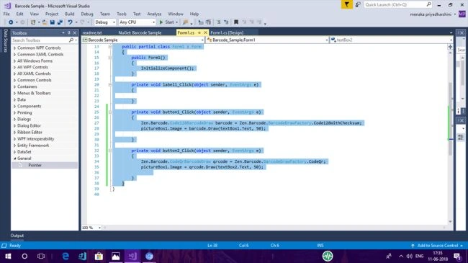Image resolution: width=468 pixels, height=263 pixels.
Task: Click the Task View taskbar icon
Action: 41,256
